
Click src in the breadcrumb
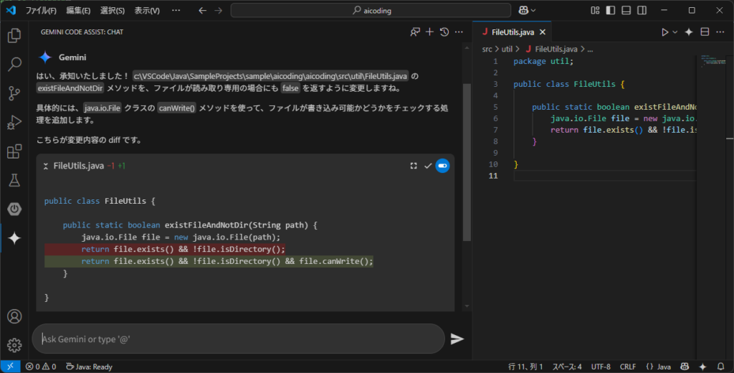[x=487, y=49]
